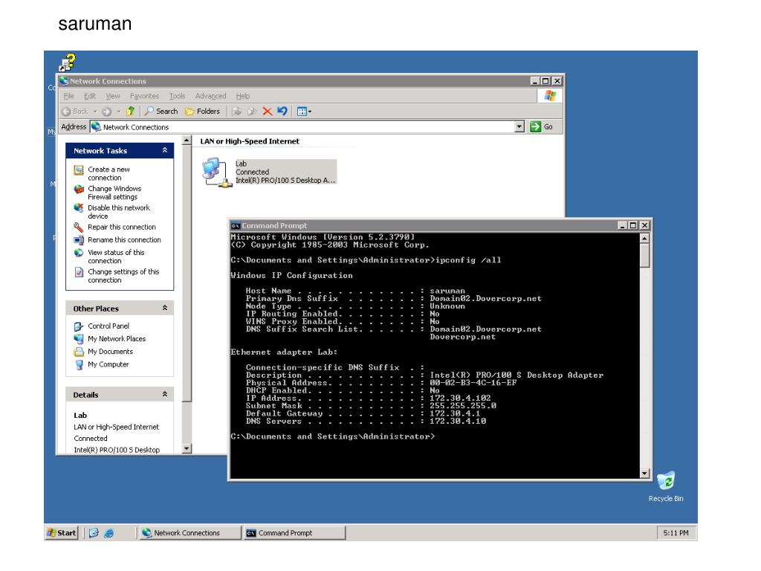Open the View menu
Image resolution: width=761 pixels, height=571 pixels.
click(113, 96)
